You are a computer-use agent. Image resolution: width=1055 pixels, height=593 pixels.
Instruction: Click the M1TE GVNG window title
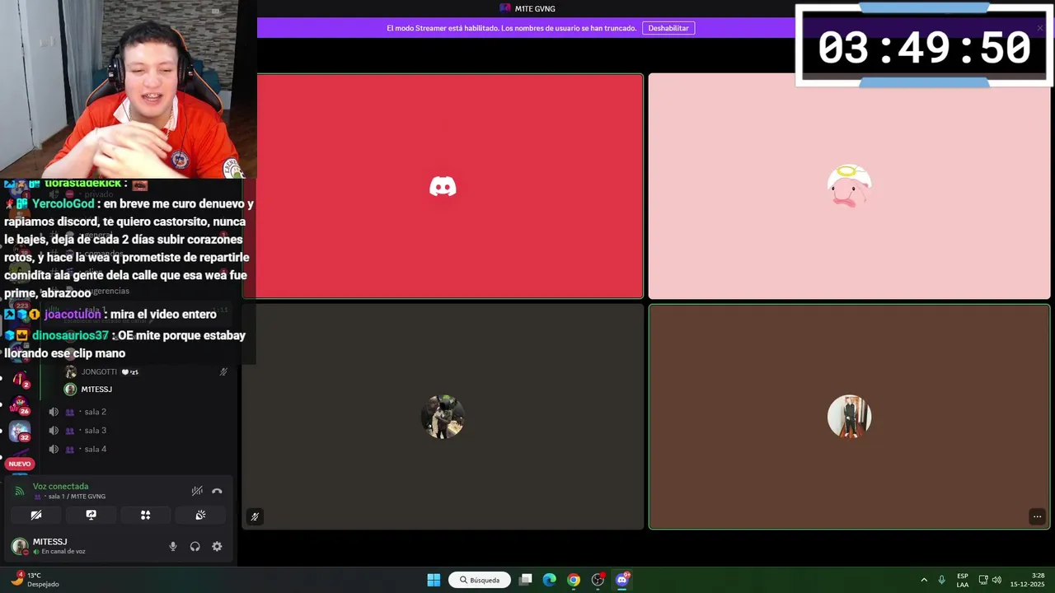pyautogui.click(x=535, y=8)
